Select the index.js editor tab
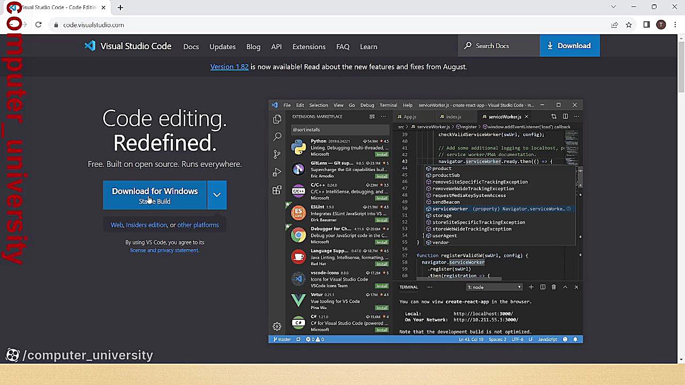685x385 pixels. [453, 117]
